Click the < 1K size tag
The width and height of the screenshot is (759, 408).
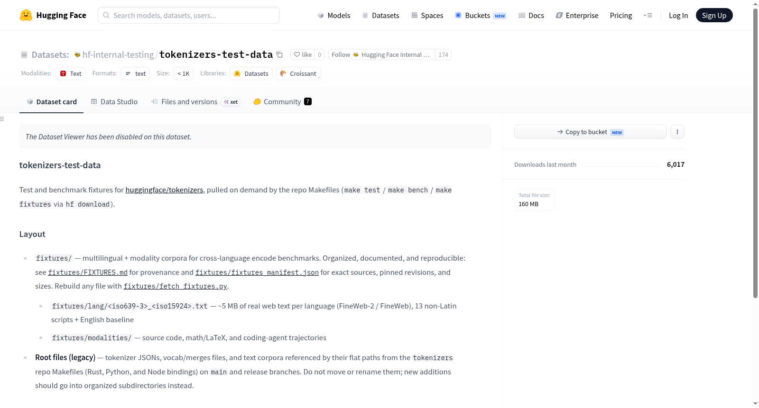(184, 73)
